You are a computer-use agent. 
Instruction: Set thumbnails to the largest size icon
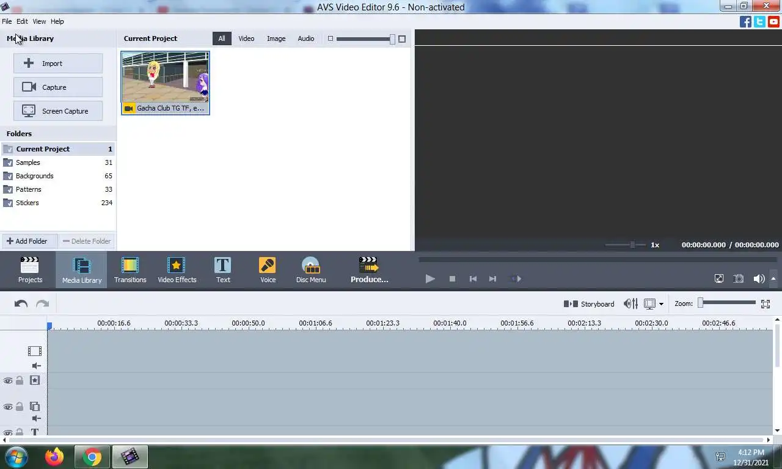click(402, 38)
